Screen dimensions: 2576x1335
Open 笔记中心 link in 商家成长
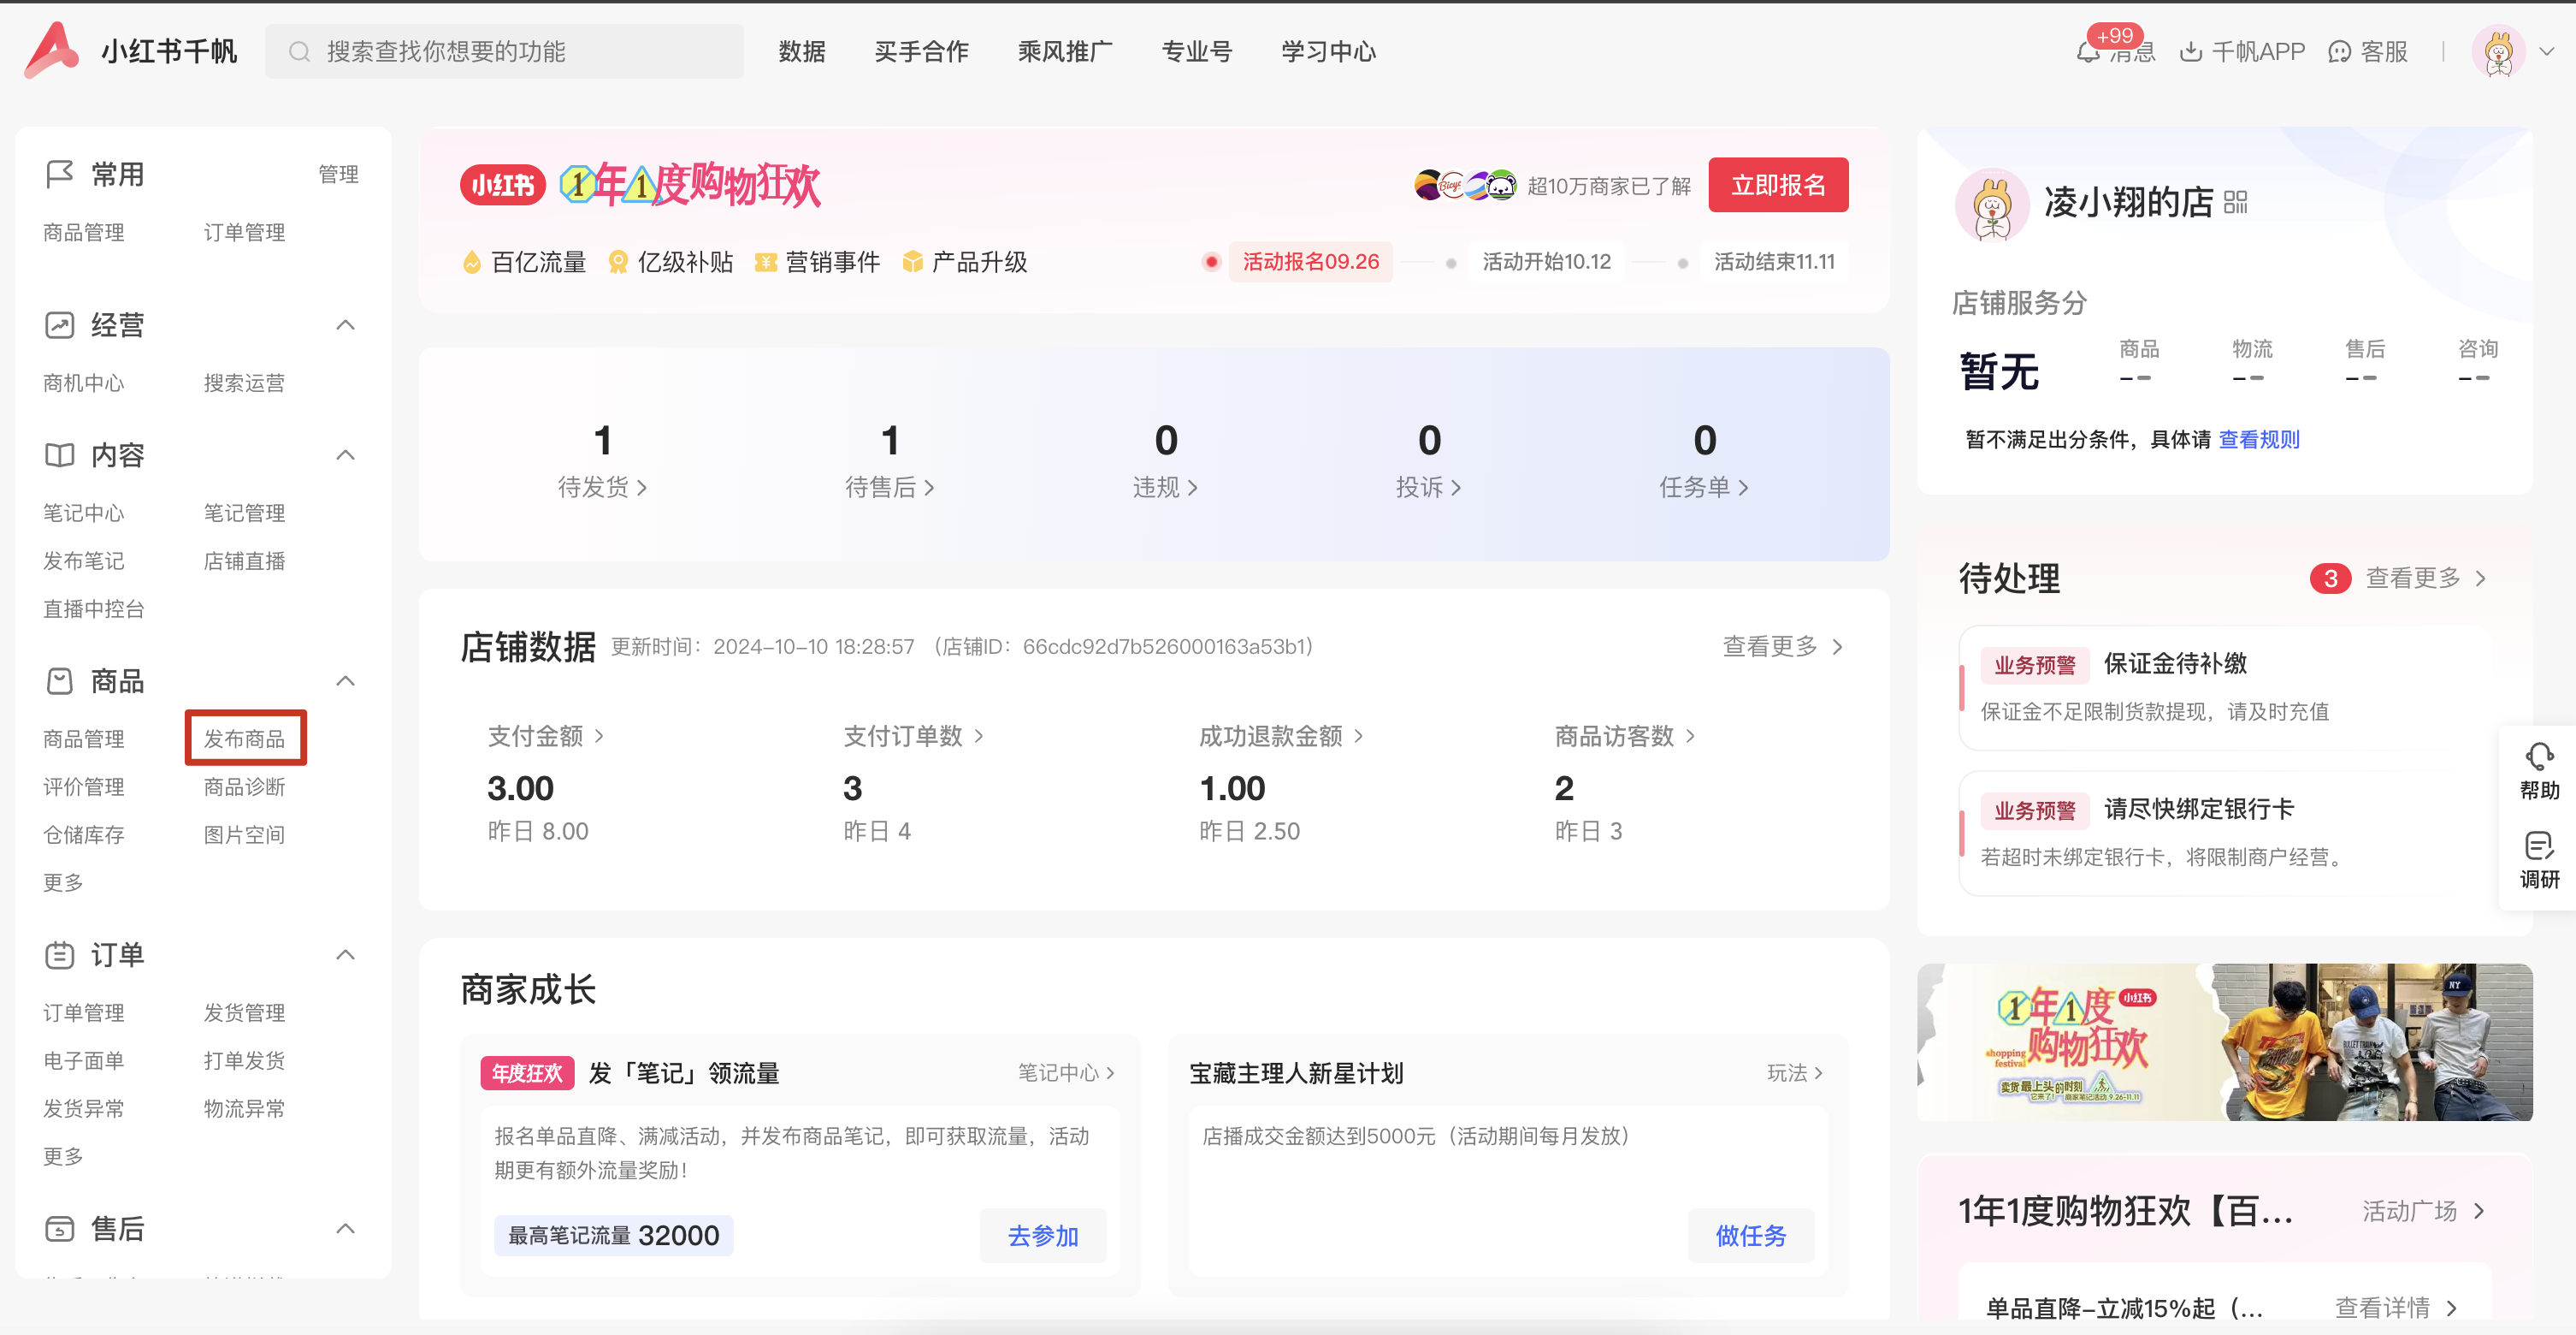pos(1066,1073)
